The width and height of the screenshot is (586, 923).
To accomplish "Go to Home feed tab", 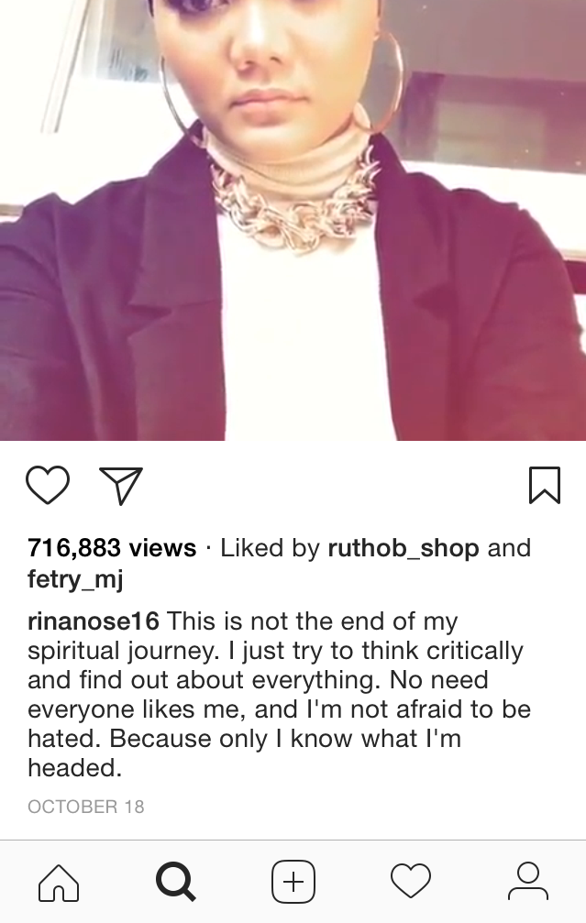I will 59,882.
